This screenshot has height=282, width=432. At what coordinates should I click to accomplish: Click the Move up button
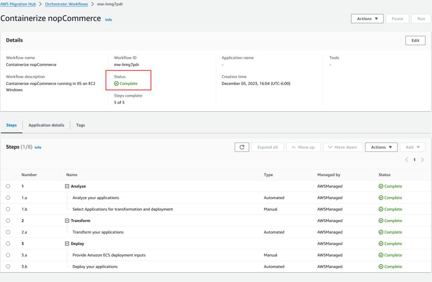tap(304, 147)
